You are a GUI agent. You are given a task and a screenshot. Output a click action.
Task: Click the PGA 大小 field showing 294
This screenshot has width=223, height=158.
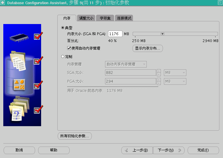pos(131,81)
